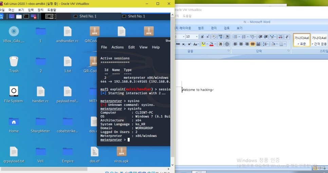Open the terminal Actions menu

pyautogui.click(x=117, y=47)
